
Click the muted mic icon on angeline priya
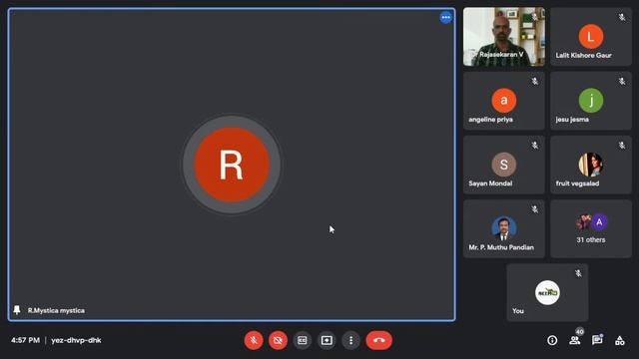pyautogui.click(x=535, y=82)
